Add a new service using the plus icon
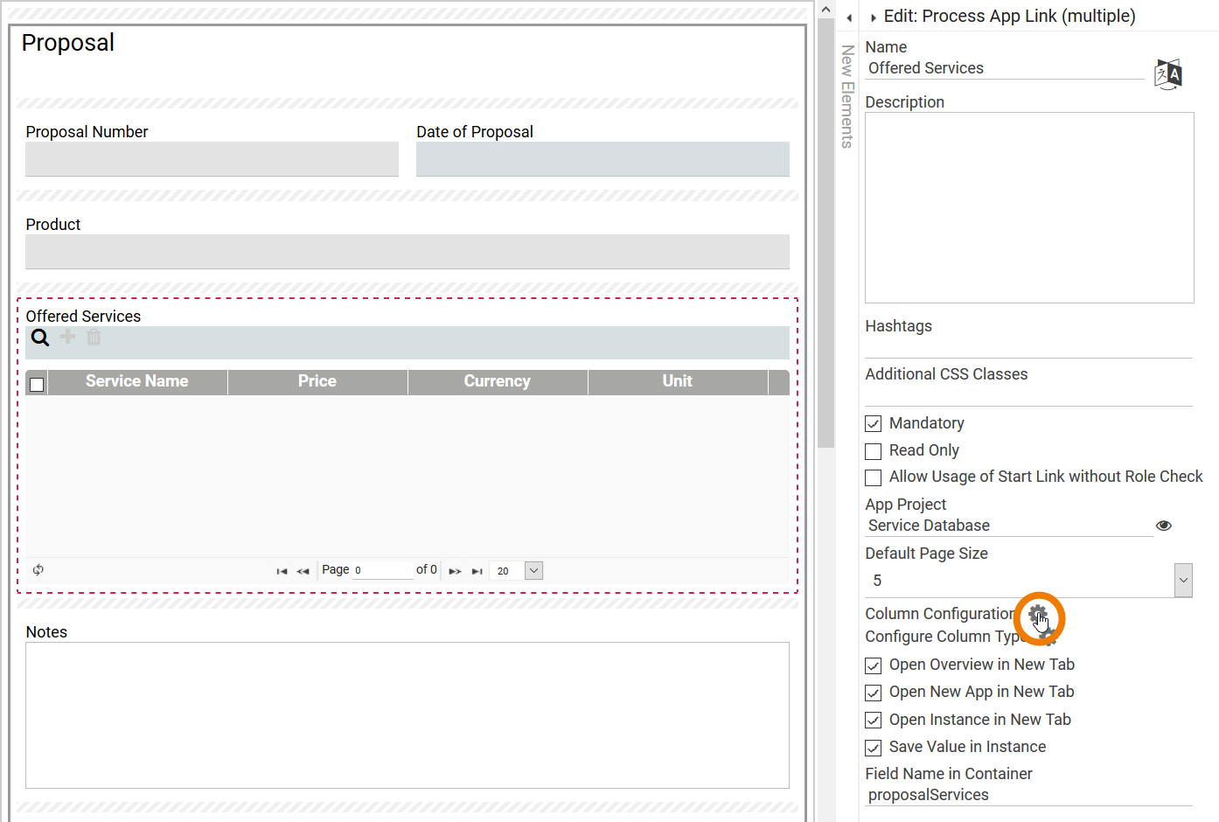 [x=66, y=338]
